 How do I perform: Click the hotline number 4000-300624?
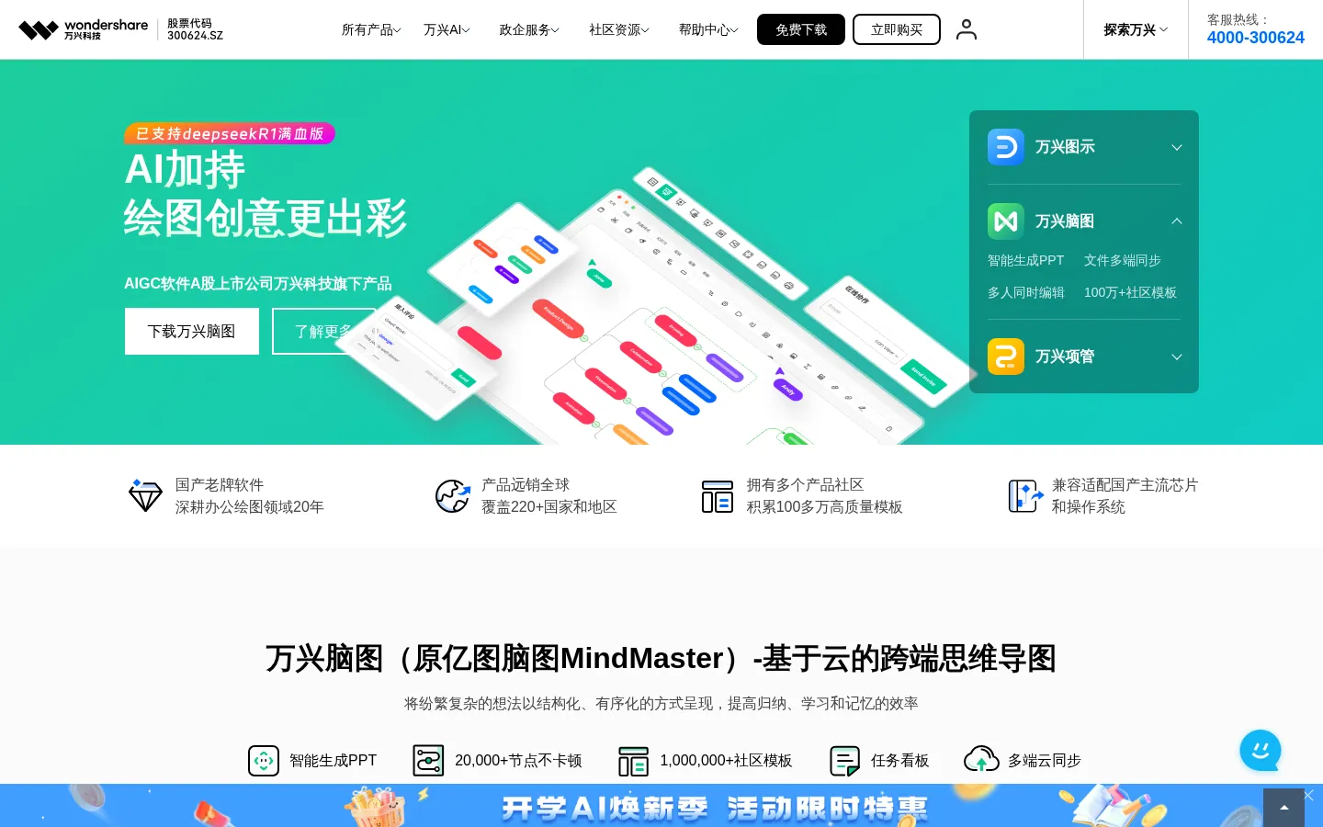(x=1255, y=38)
